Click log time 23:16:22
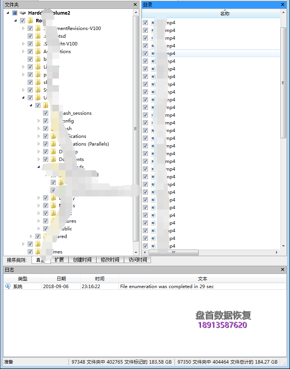290x369 pixels. tap(91, 287)
